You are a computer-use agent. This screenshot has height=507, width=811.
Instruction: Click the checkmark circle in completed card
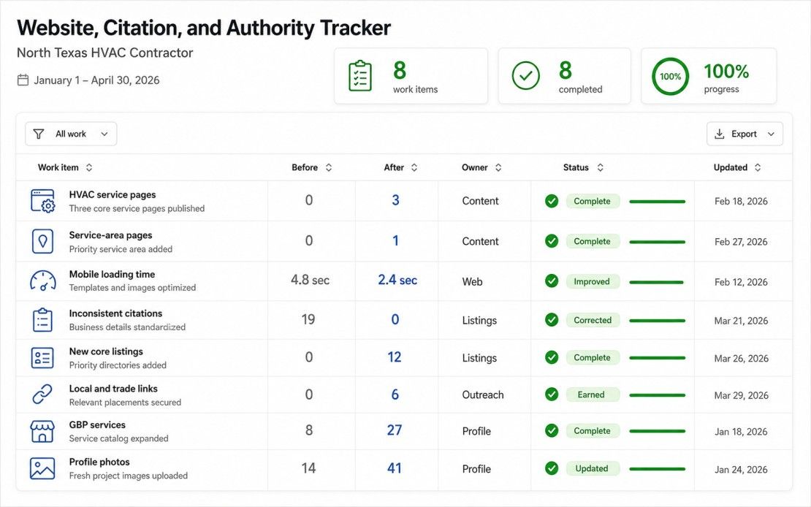coord(525,76)
